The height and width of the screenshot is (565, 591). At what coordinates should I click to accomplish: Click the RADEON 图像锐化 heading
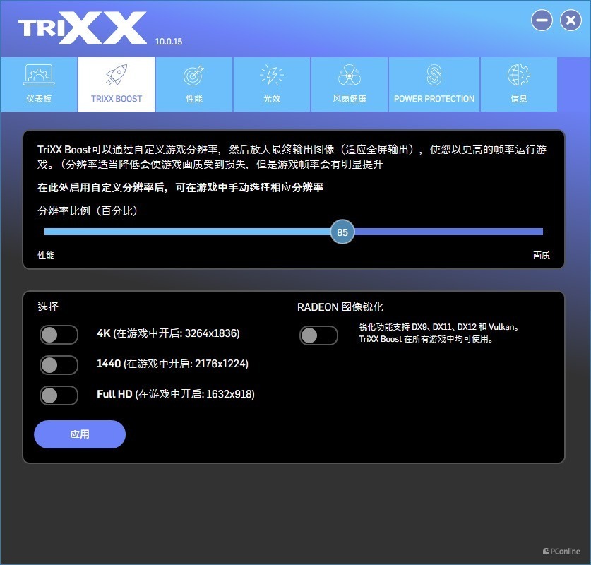340,307
